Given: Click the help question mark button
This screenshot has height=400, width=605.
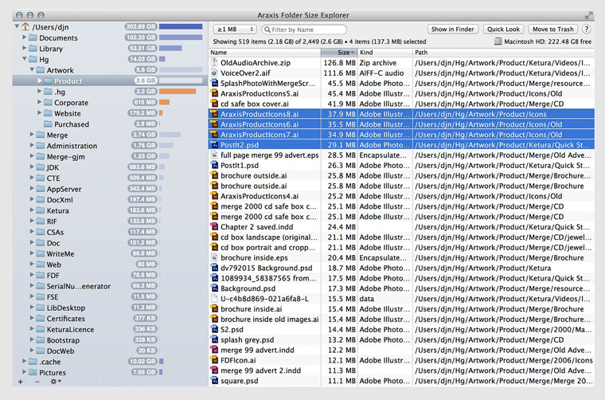Looking at the screenshot, I should click(587, 29).
